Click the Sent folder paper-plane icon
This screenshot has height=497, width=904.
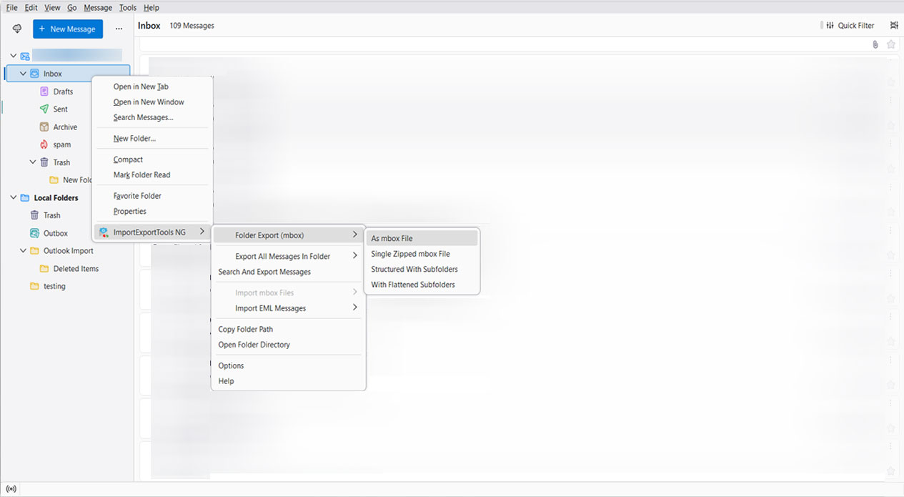pos(43,109)
